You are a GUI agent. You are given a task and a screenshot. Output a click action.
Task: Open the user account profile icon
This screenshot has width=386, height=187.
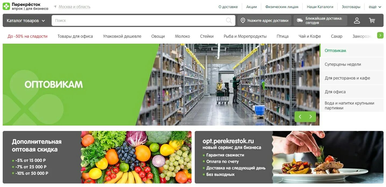tap(357, 20)
